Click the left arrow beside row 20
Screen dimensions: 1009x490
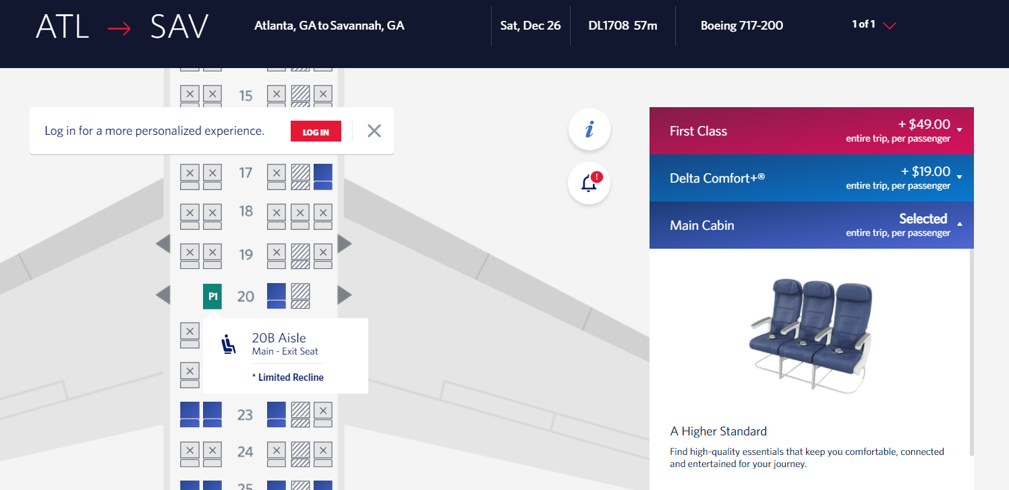[x=162, y=295]
